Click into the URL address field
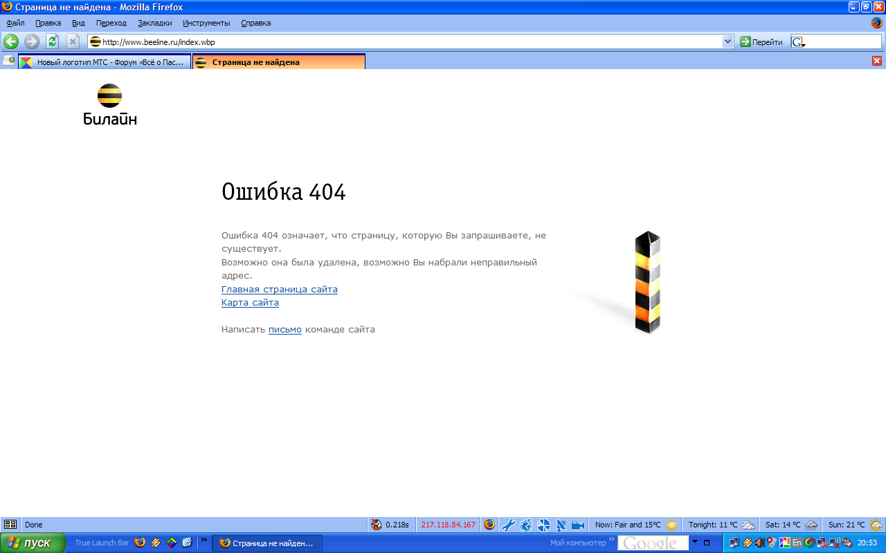Viewport: 886px width, 553px height. coord(408,42)
